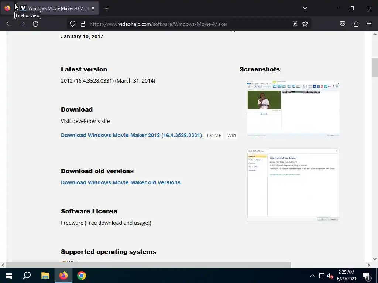Reload the current page

tap(35, 24)
